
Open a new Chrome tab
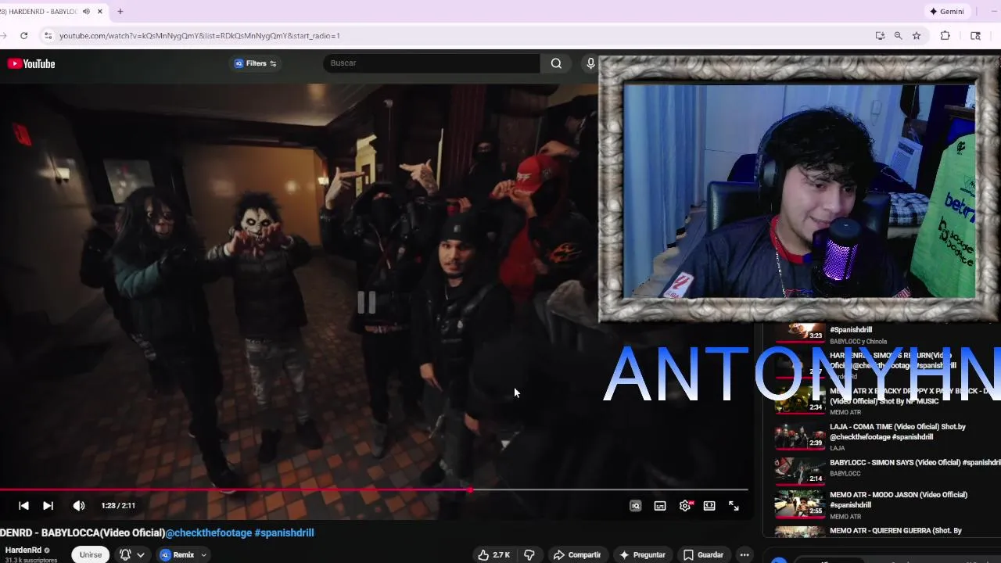point(120,12)
